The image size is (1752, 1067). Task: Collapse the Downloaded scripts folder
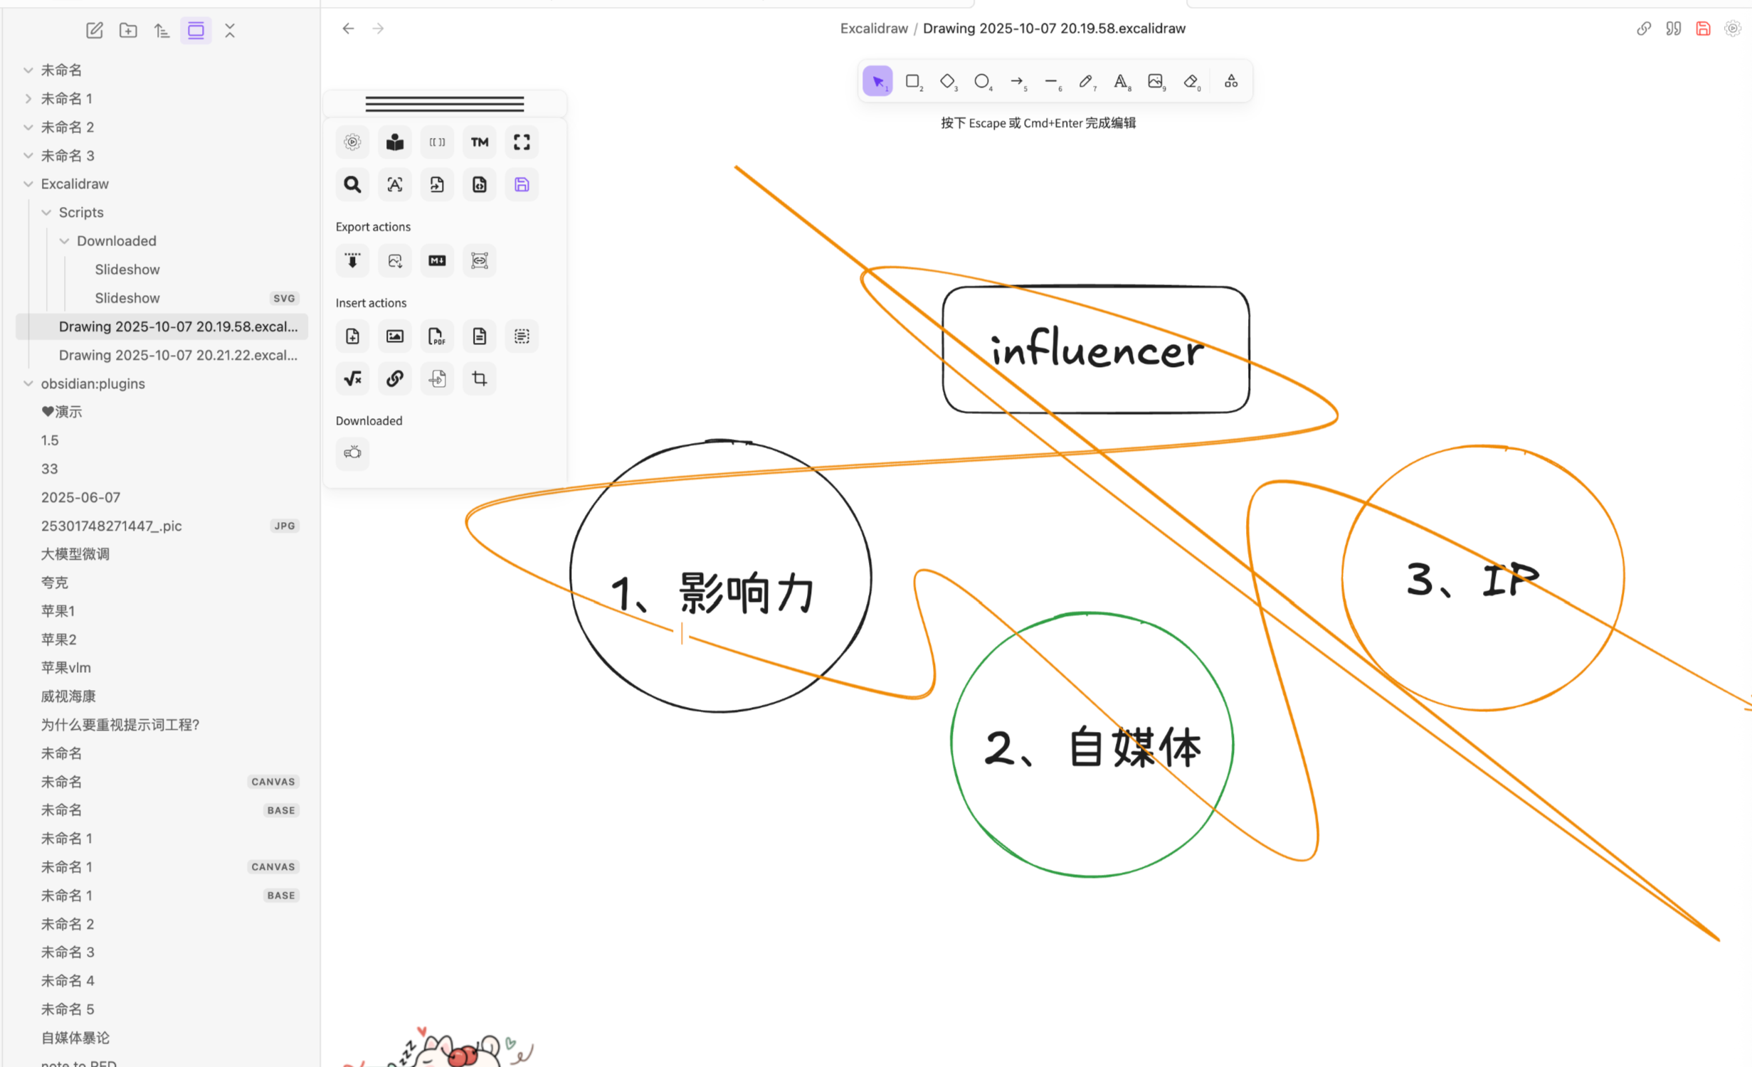coord(64,241)
